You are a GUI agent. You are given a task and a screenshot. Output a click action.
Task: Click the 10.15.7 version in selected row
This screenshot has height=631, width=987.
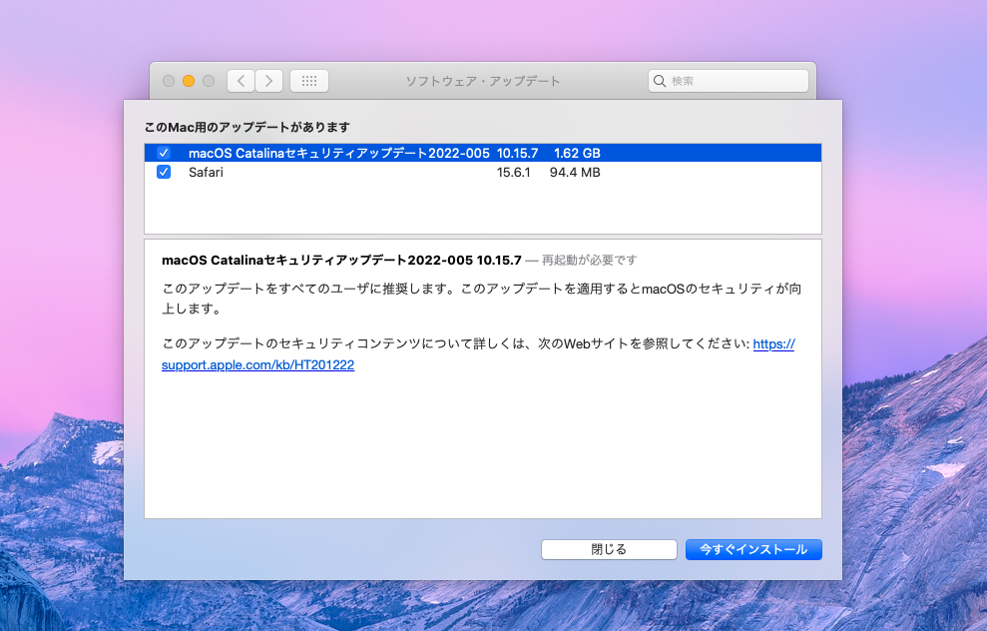coord(517,153)
